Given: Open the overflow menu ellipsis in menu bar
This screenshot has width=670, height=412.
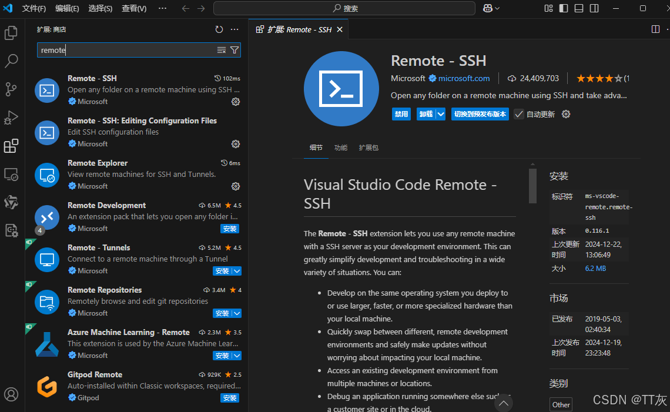Looking at the screenshot, I should tap(162, 8).
